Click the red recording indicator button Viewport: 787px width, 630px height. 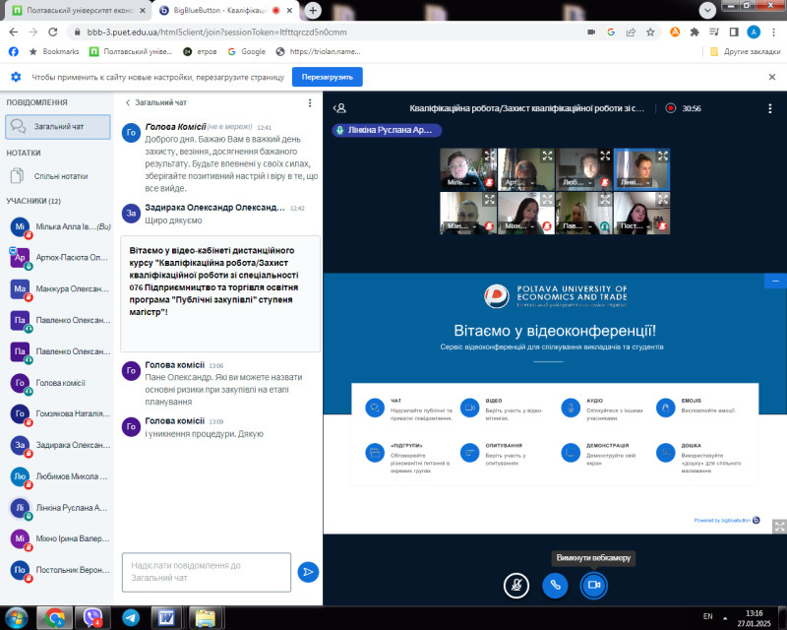[671, 108]
